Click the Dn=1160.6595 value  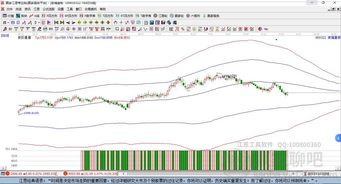pyautogui.click(x=104, y=38)
